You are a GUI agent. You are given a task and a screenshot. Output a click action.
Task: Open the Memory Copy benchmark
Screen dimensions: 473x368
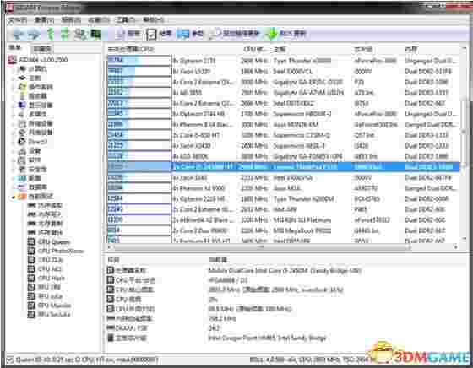45,224
